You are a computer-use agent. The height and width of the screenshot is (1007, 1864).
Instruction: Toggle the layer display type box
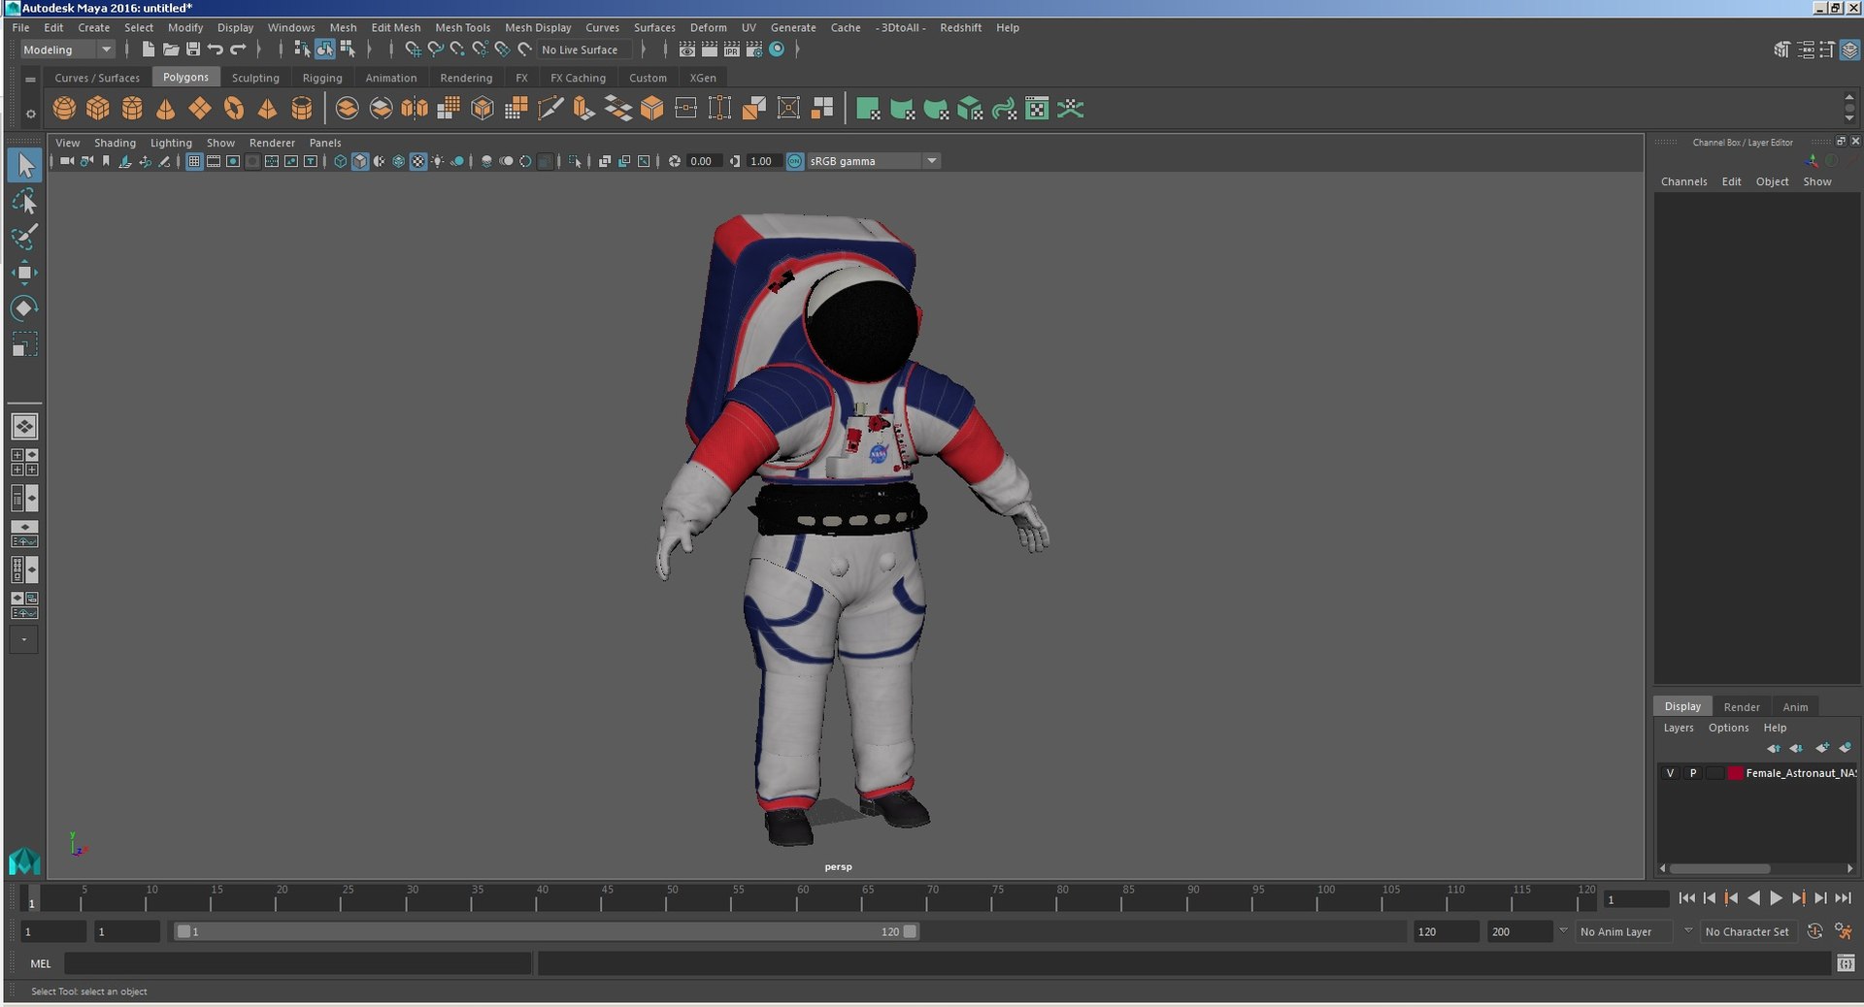tap(1714, 773)
